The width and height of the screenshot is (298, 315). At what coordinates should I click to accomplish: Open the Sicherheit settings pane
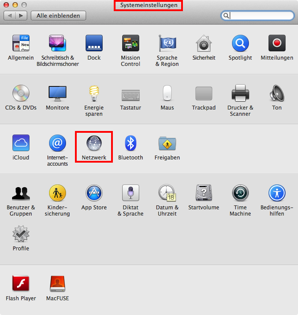pos(203,44)
